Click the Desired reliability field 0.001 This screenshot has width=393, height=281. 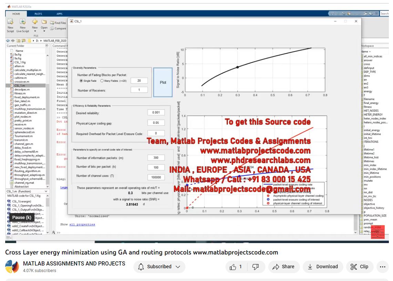tap(156, 112)
